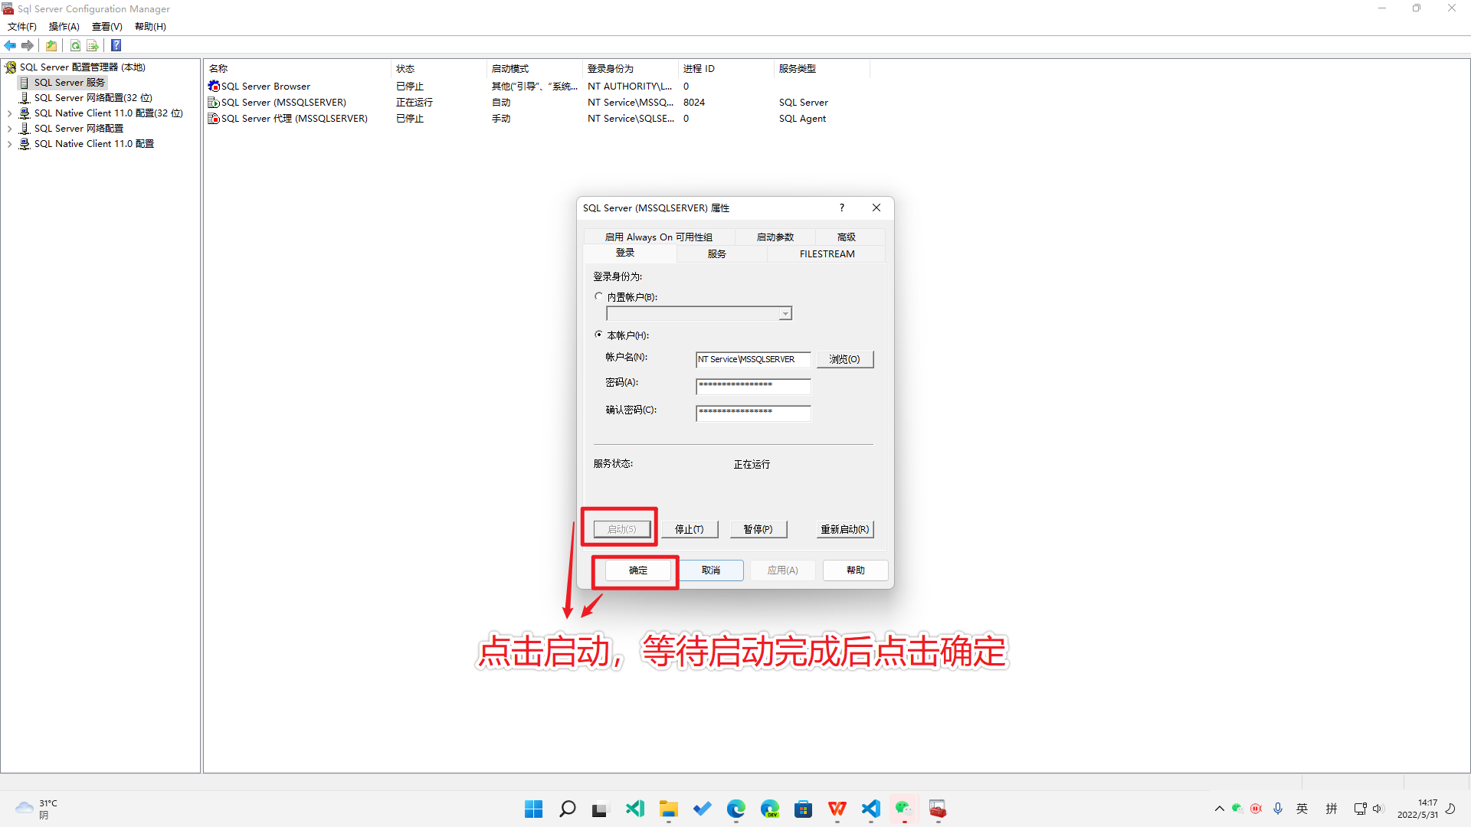
Task: Switch to the 启动参数 tab
Action: [x=775, y=237]
